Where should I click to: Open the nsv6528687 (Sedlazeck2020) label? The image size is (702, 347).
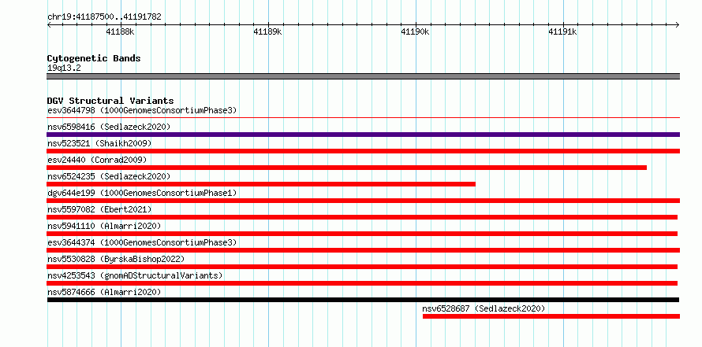tap(484, 308)
